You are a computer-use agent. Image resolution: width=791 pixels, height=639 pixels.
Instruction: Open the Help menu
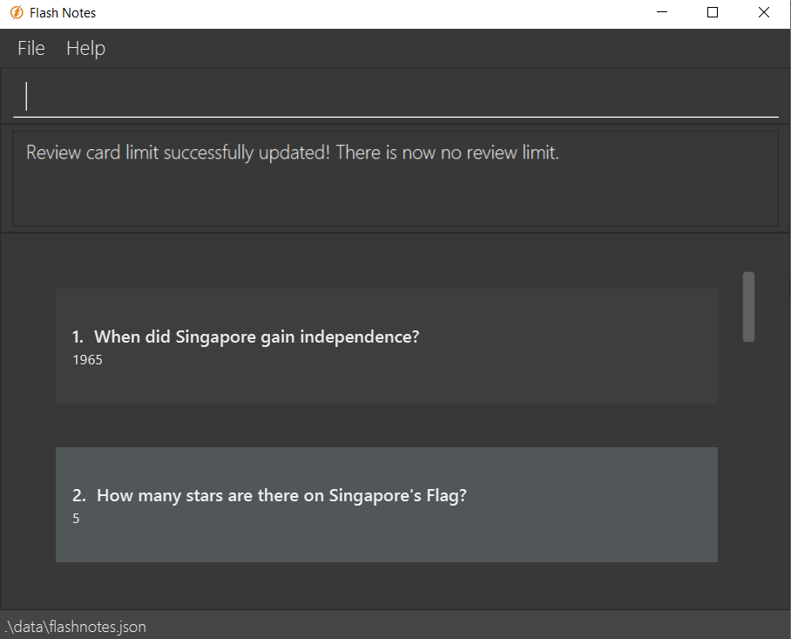tap(85, 49)
